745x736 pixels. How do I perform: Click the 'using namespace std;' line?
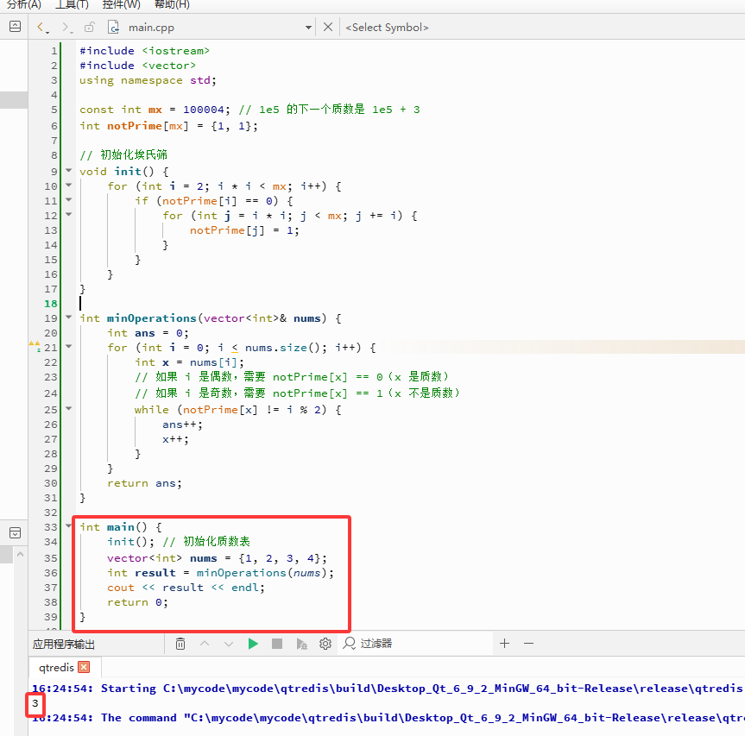148,80
